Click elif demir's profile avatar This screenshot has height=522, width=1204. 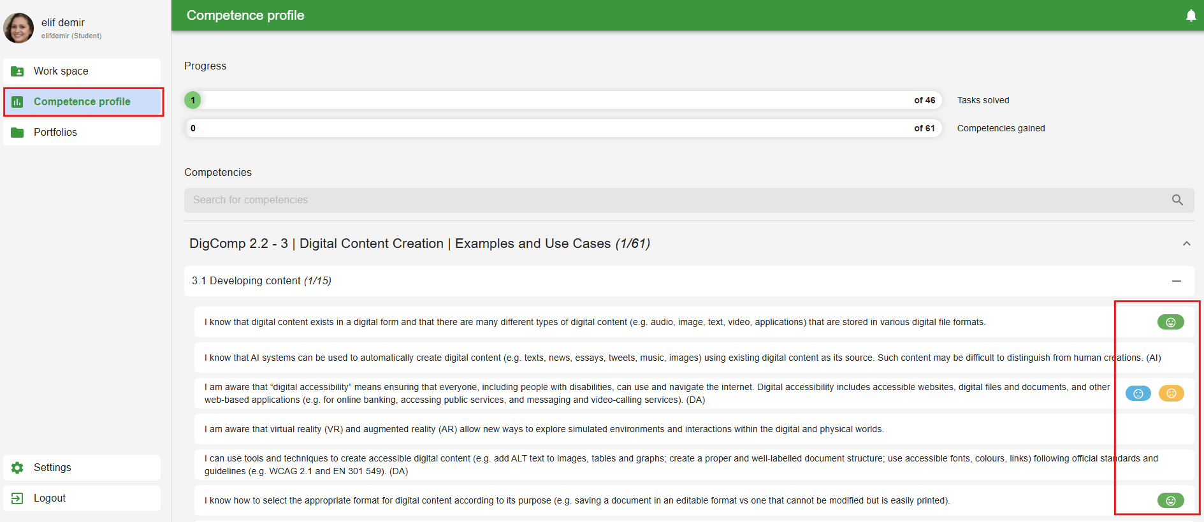[x=18, y=28]
